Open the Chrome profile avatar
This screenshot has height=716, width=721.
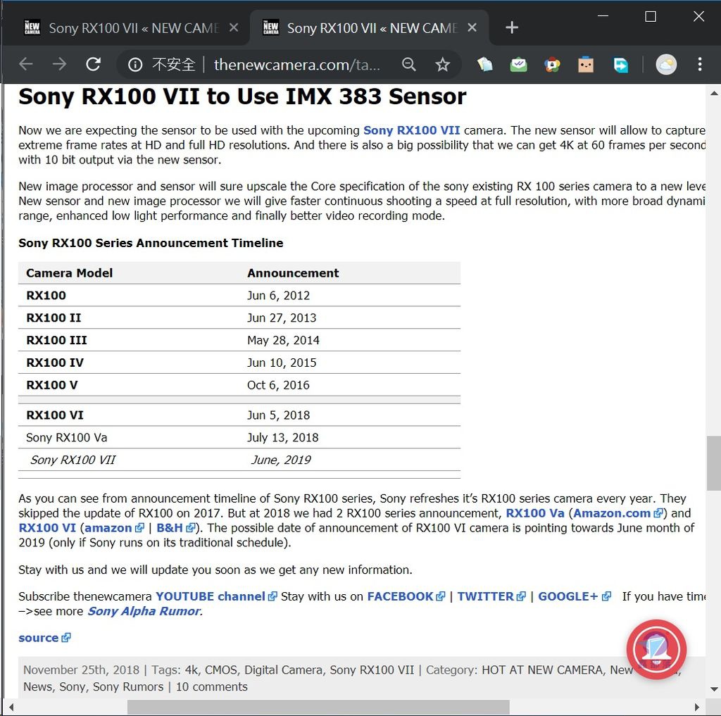[x=666, y=64]
